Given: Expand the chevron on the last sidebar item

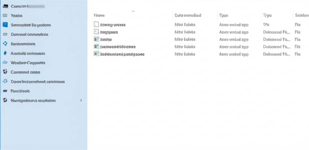Looking at the screenshot, I should 81,101.
